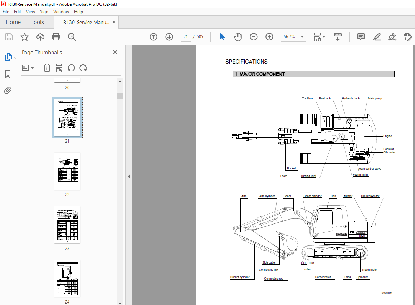Click the fit page width icon
415x305 pixels.
(317, 37)
